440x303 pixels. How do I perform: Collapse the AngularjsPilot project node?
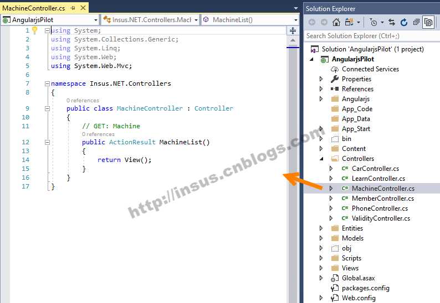311,59
